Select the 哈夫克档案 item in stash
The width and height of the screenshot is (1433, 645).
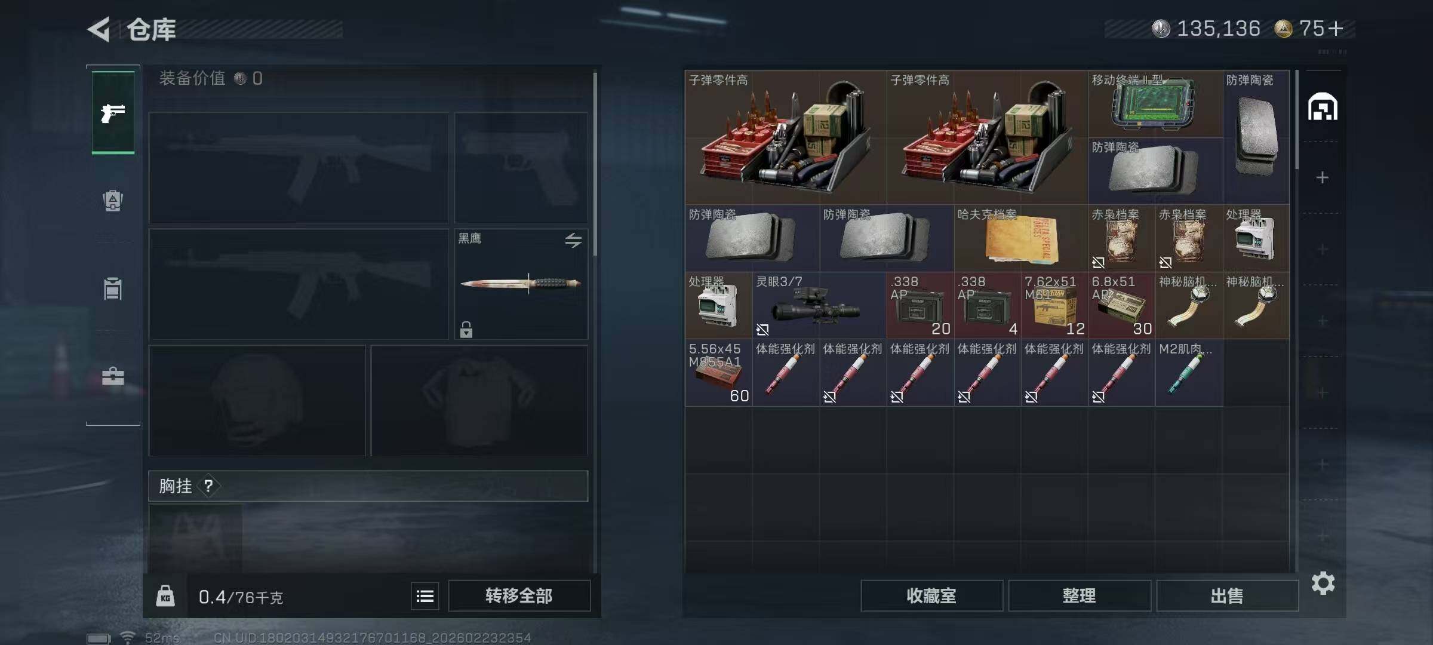(x=1021, y=238)
